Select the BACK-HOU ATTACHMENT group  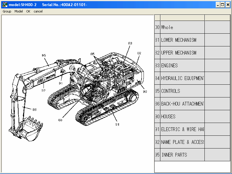coord(180,104)
